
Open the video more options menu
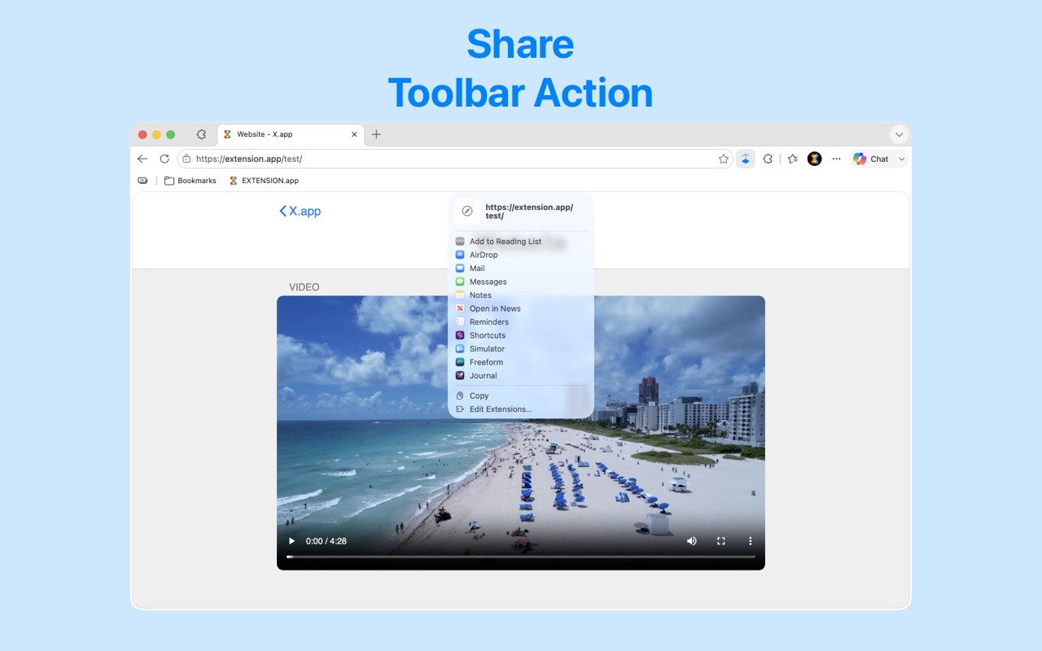(x=751, y=541)
